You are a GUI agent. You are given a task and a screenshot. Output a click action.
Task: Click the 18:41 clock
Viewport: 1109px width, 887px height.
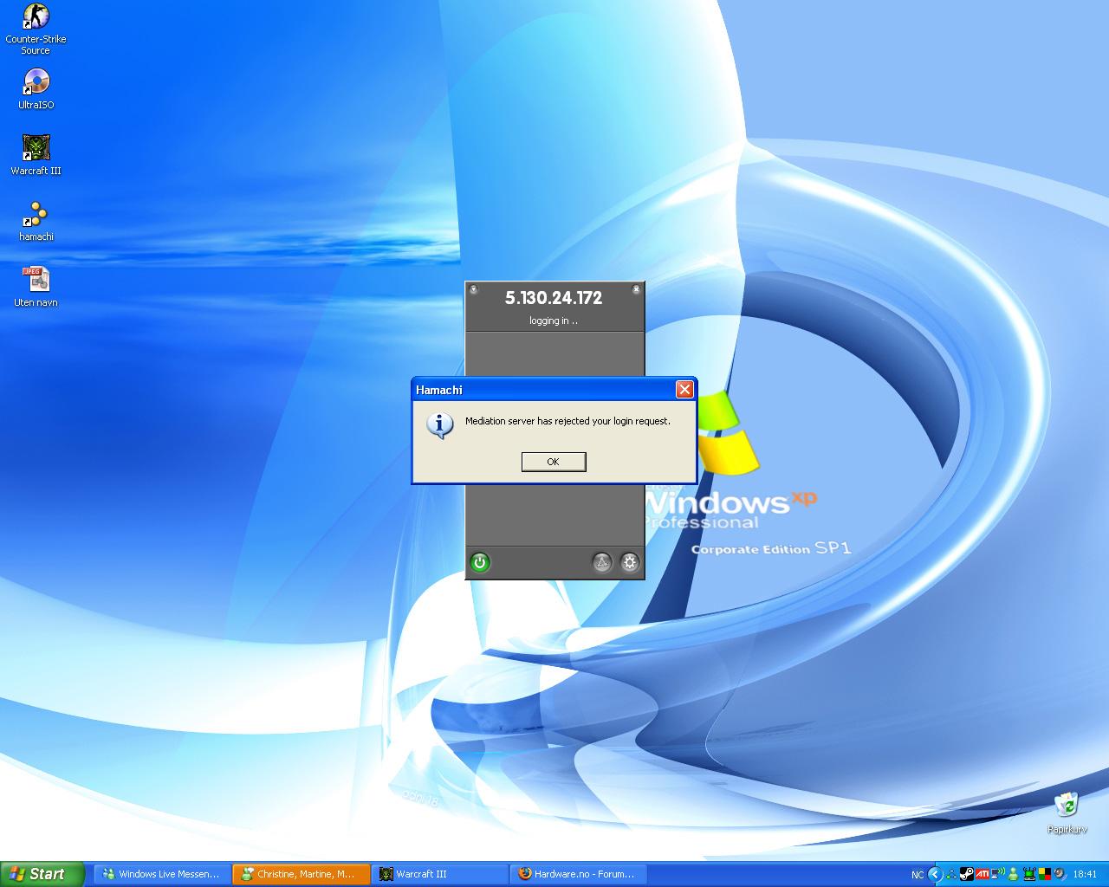click(x=1085, y=875)
